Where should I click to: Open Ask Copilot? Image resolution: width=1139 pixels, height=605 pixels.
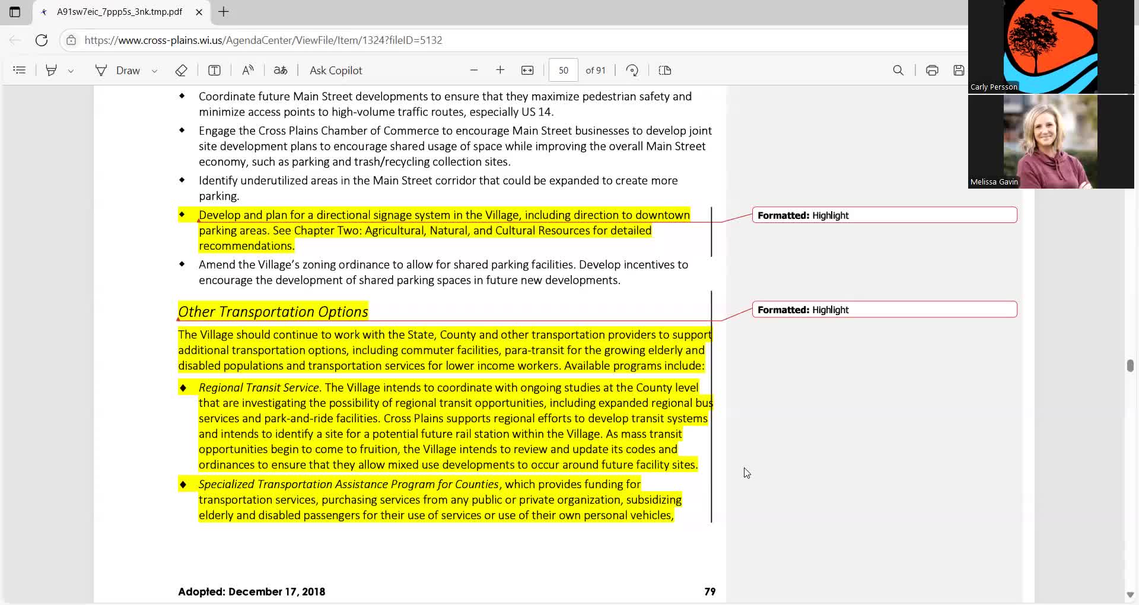(336, 70)
